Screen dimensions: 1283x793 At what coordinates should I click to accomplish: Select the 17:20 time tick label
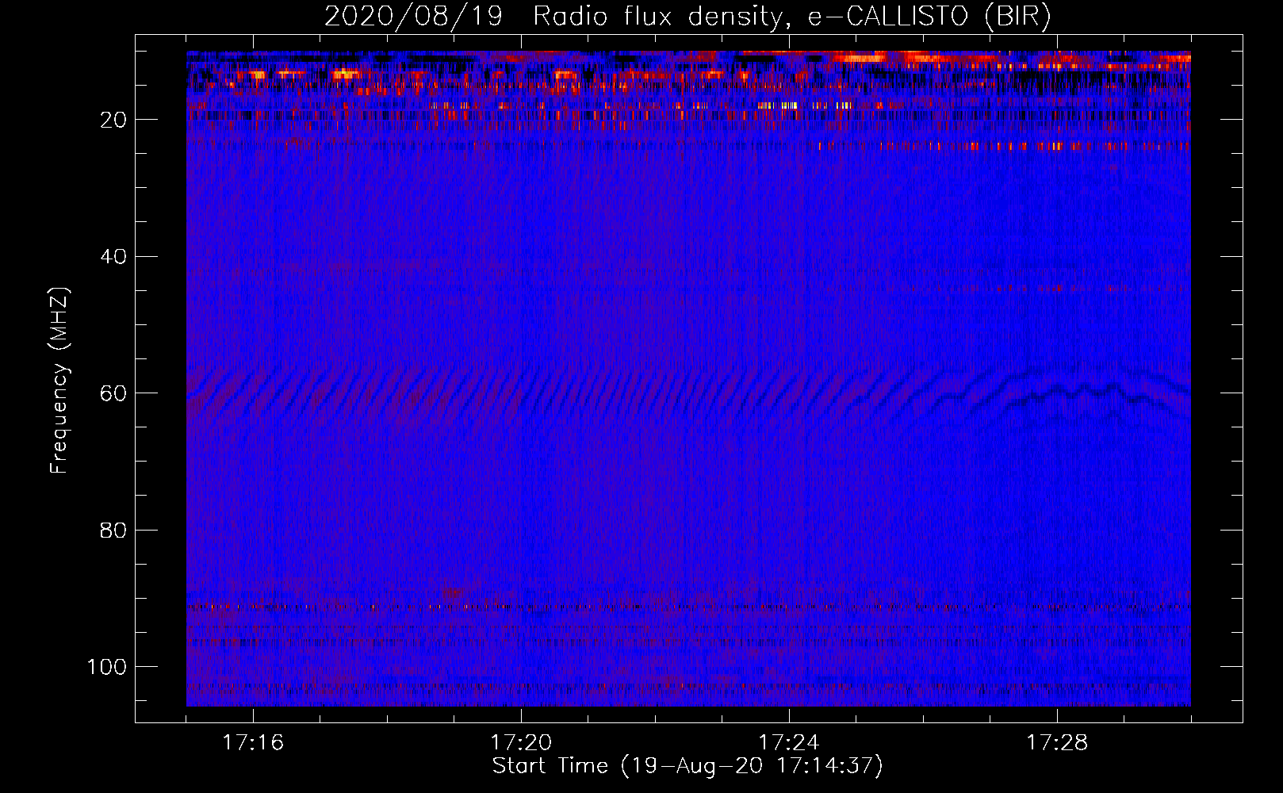click(x=521, y=742)
